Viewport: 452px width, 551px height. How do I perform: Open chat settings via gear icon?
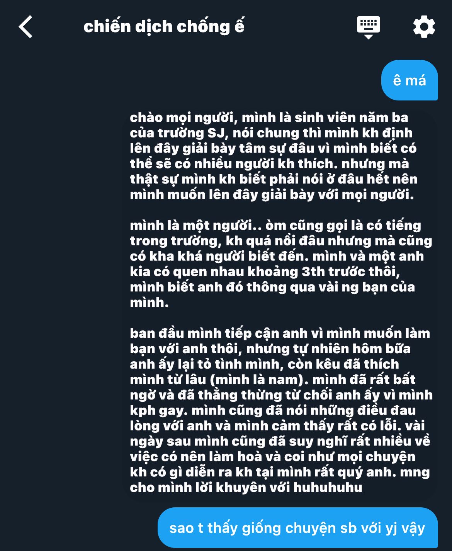[424, 27]
